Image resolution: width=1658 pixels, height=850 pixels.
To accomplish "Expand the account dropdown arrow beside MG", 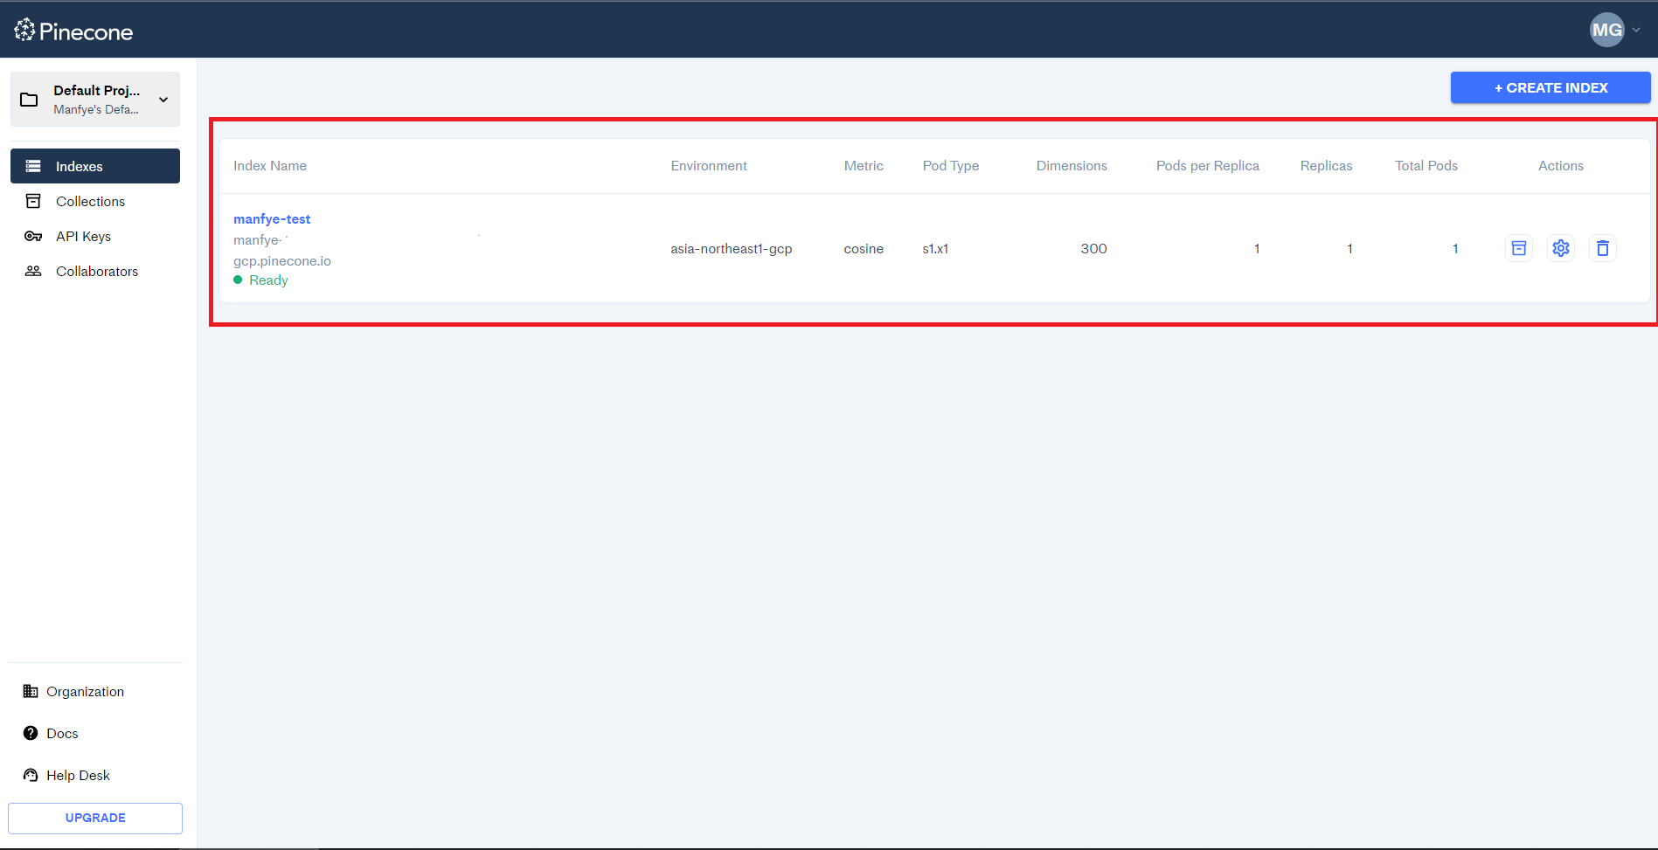I will tap(1636, 30).
